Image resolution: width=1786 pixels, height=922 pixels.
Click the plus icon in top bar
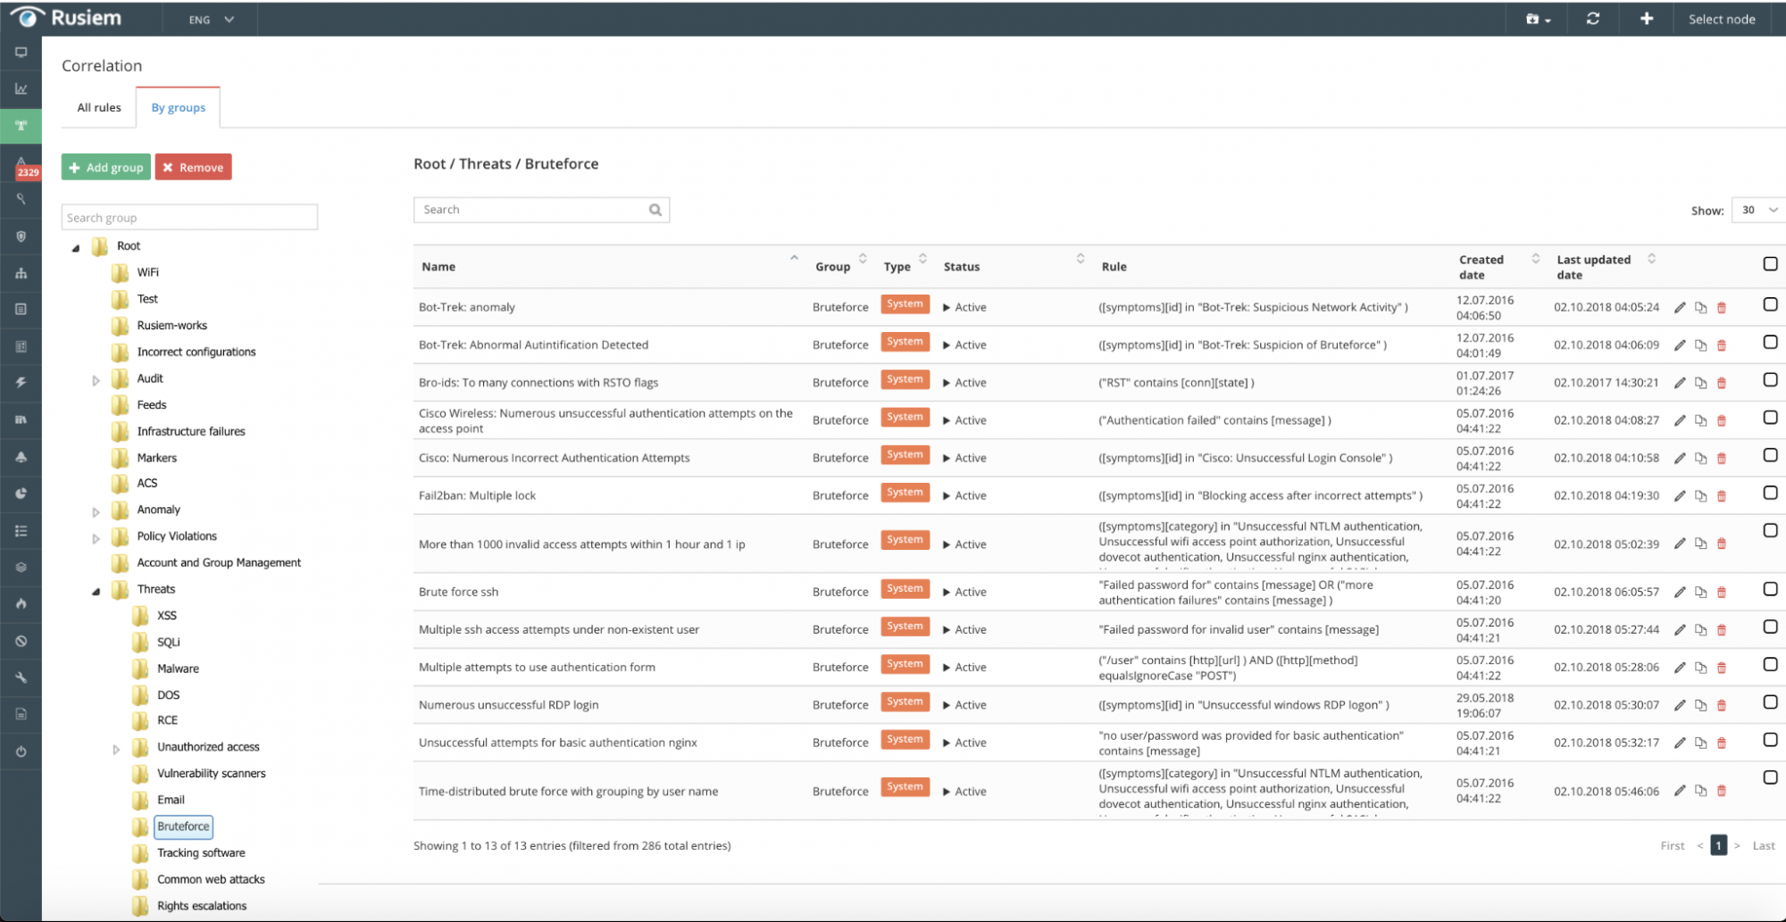pyautogui.click(x=1646, y=19)
